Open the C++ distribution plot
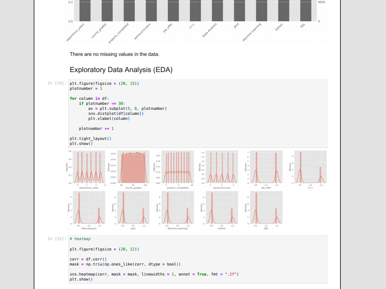The width and height of the screenshot is (386, 289). click(308, 170)
